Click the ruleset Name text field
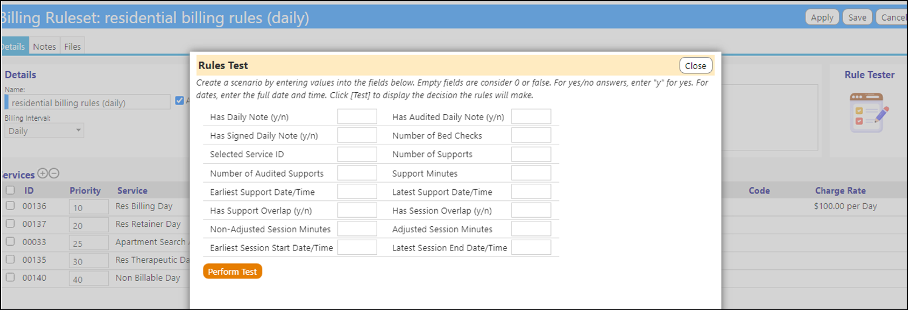This screenshot has width=908, height=310. tap(87, 102)
